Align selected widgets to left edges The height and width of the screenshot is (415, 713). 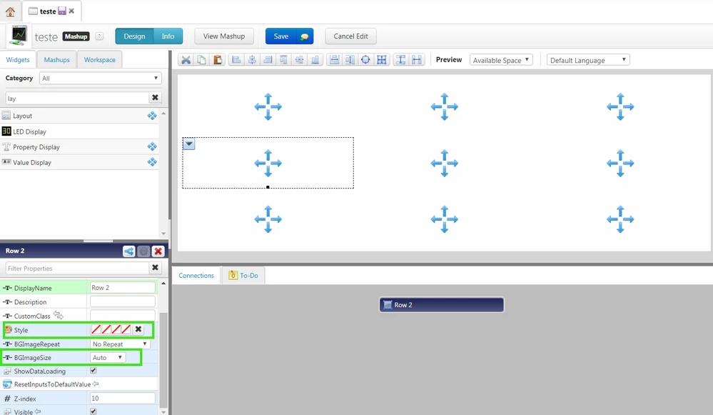coord(236,59)
